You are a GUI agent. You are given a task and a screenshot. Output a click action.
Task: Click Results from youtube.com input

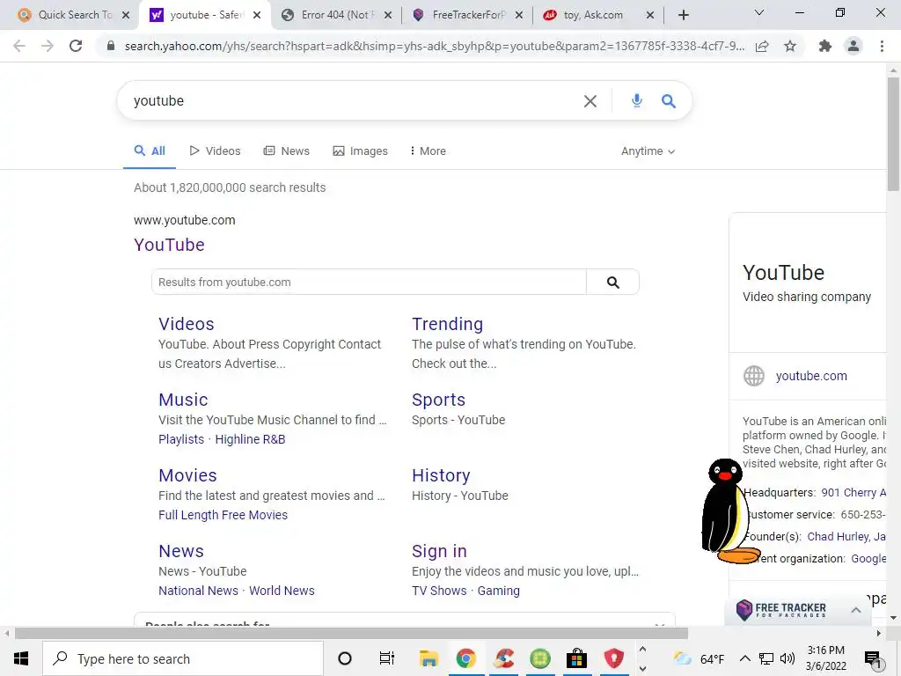[x=369, y=283]
